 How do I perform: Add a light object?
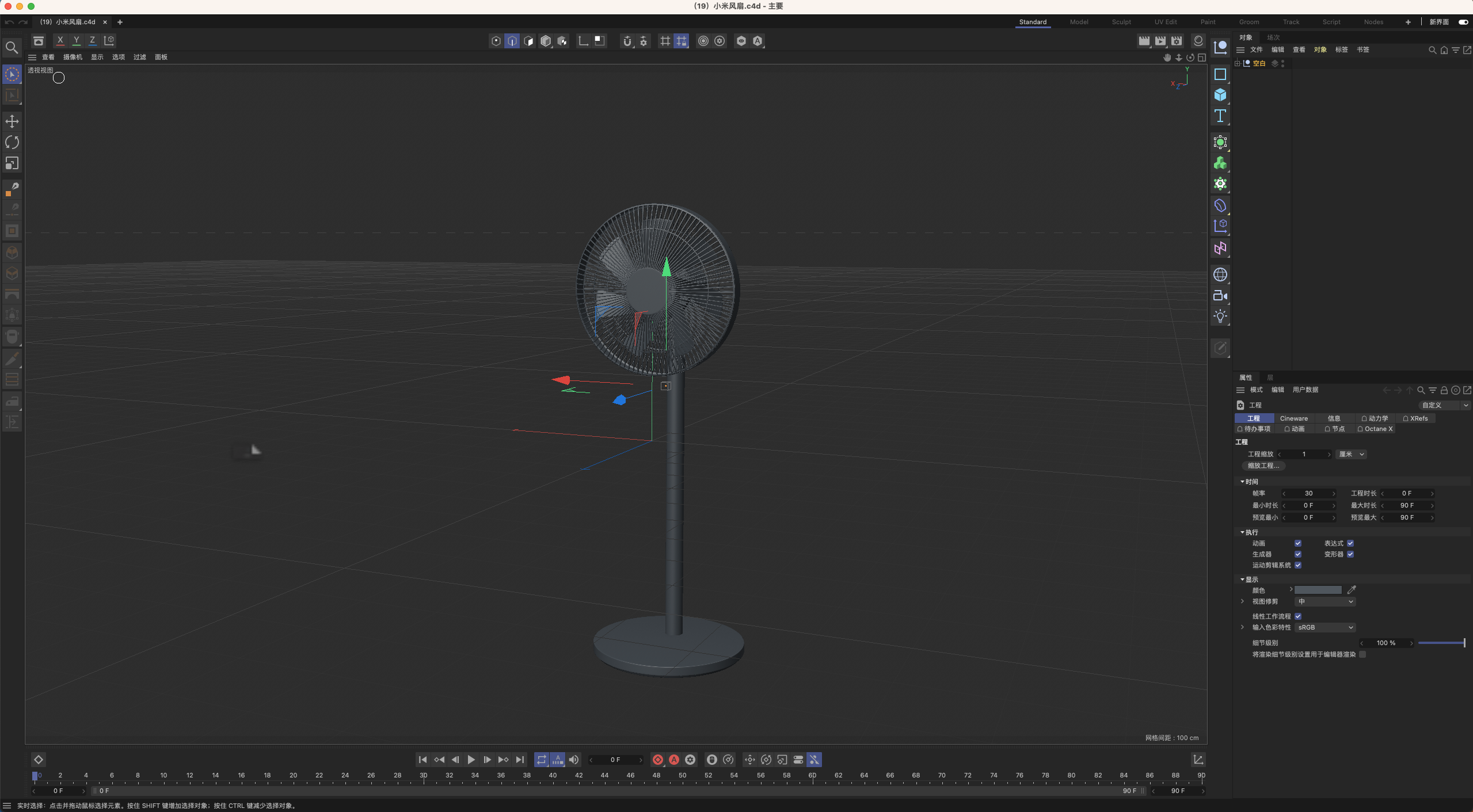[1220, 316]
